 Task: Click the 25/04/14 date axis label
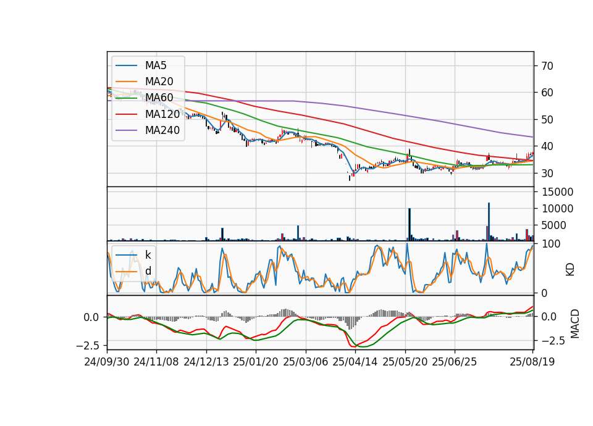point(355,362)
